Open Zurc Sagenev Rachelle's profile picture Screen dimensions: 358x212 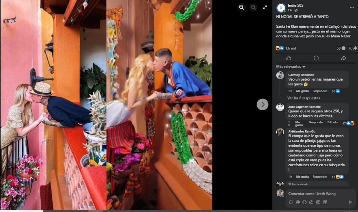[x=280, y=107]
